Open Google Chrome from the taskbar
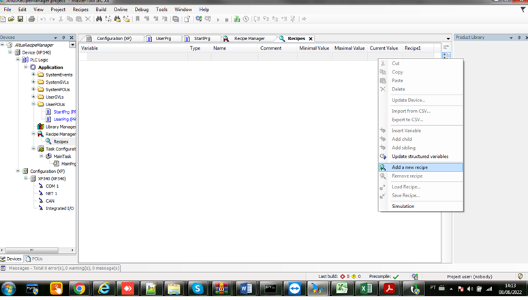 (80, 288)
